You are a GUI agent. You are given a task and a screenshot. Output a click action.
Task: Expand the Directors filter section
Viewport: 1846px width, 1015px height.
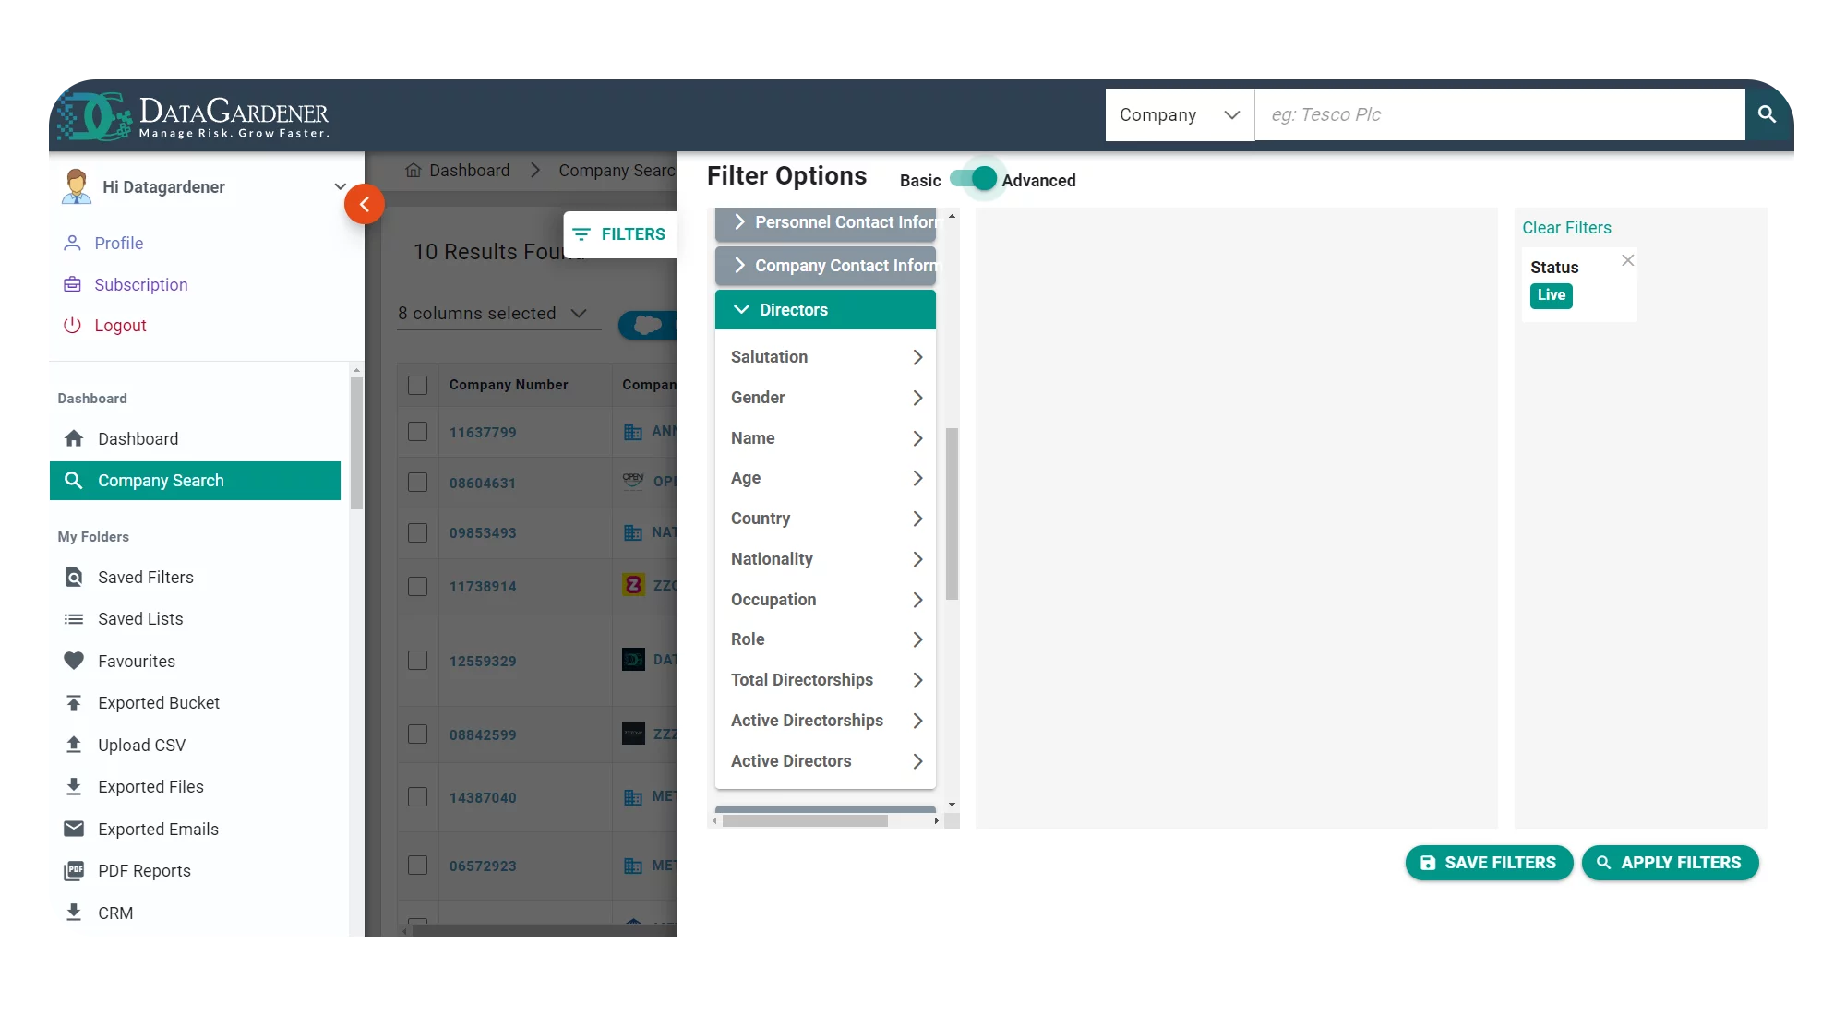click(825, 309)
